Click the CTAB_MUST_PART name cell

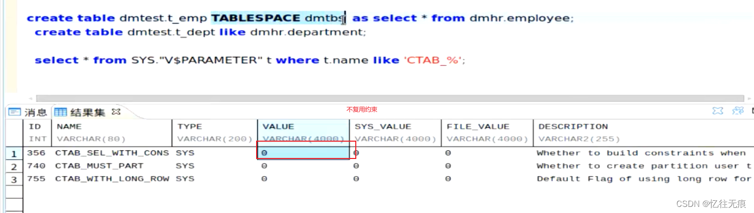click(112, 166)
